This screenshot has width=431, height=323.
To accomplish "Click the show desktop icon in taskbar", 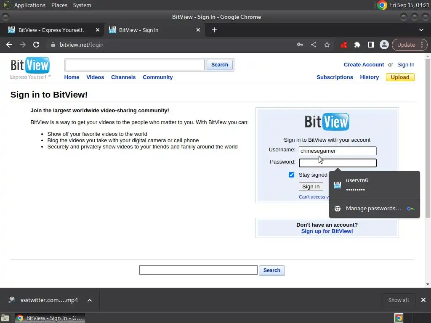I will (5, 318).
